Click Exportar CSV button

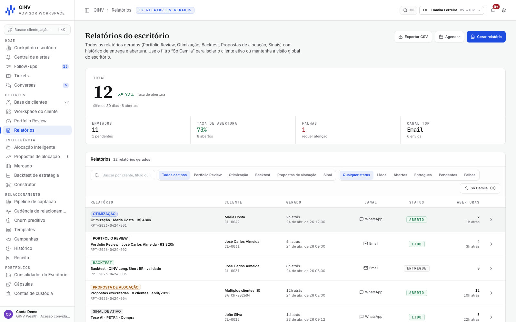[413, 37]
